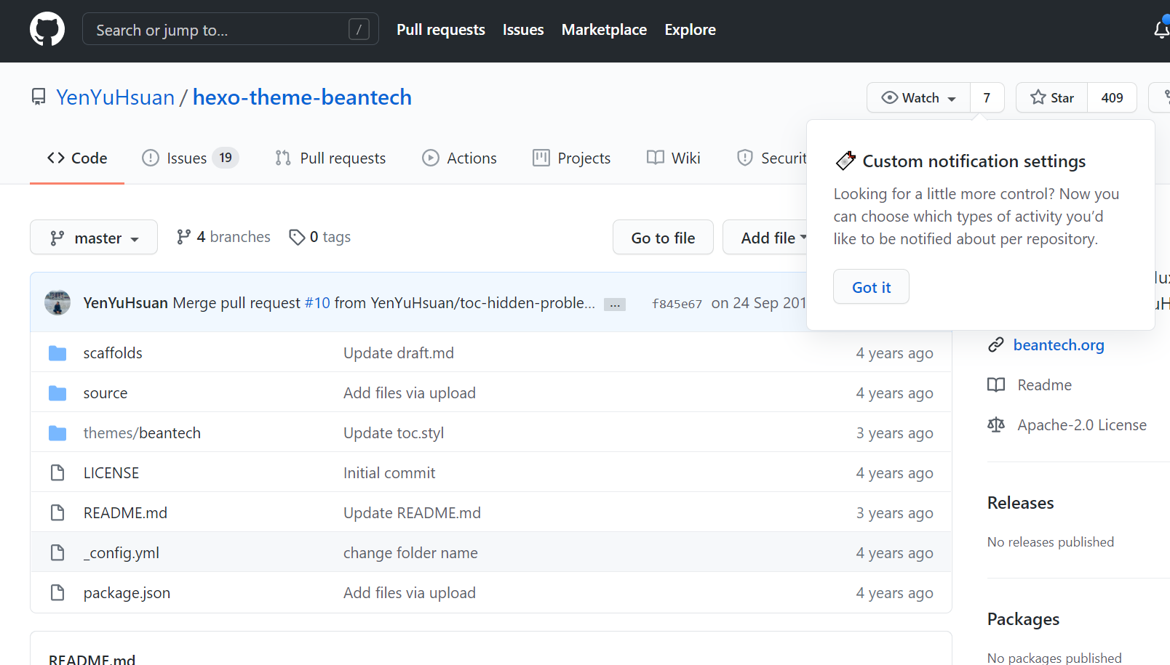Open the Actions tab
This screenshot has width=1170, height=665.
[x=460, y=158]
